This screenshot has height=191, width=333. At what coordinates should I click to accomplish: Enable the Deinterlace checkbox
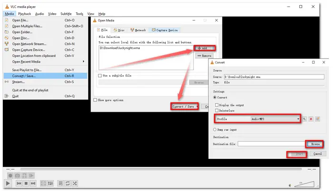click(x=216, y=110)
